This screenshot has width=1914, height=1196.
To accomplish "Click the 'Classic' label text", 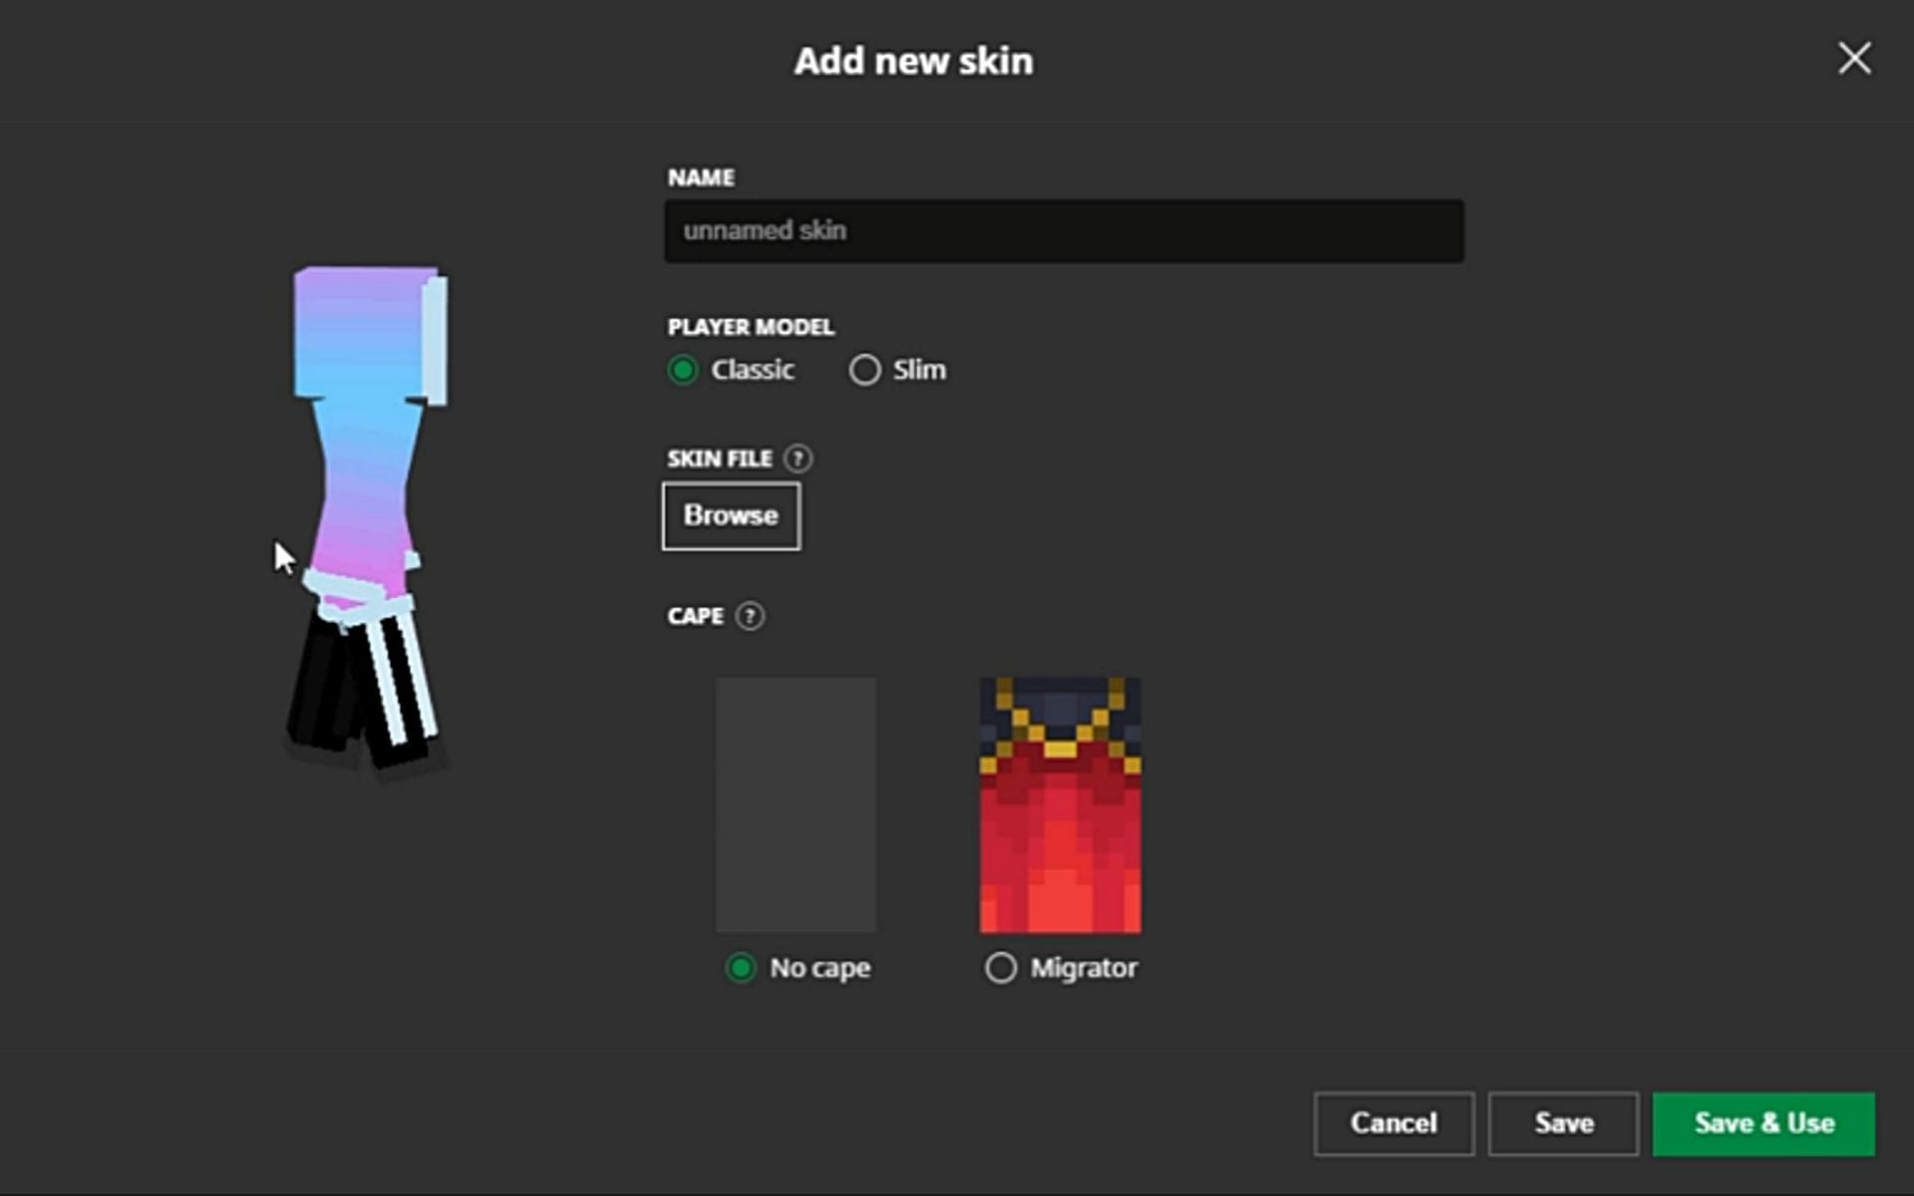I will point(753,370).
